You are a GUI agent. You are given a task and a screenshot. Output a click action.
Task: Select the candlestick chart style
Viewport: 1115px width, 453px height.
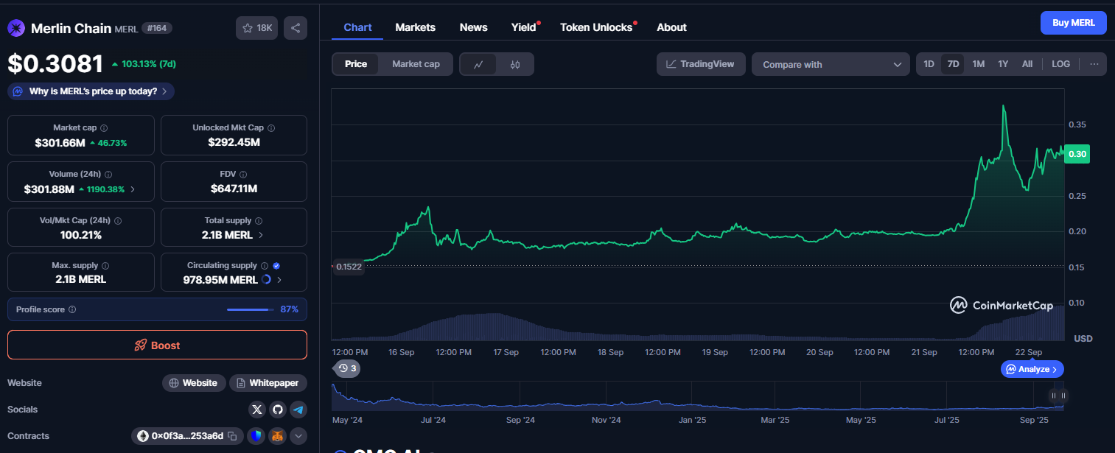click(515, 65)
